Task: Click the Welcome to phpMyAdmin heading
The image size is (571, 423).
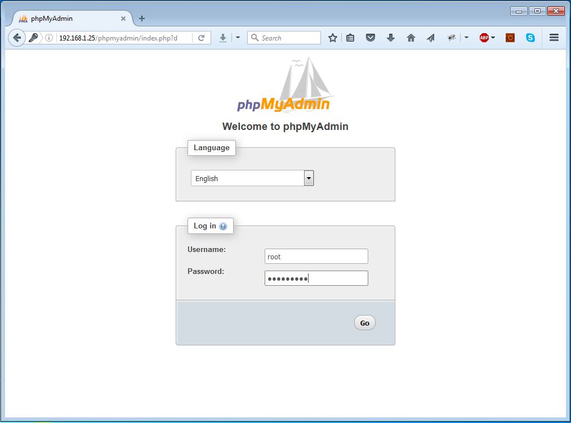Action: tap(285, 126)
